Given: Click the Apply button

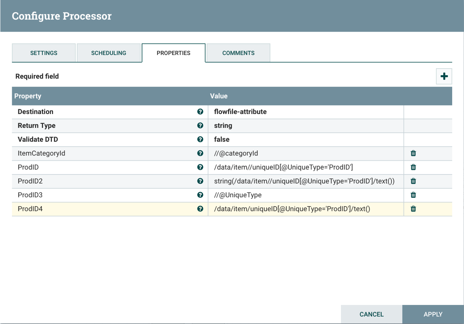Looking at the screenshot, I should pyautogui.click(x=433, y=314).
